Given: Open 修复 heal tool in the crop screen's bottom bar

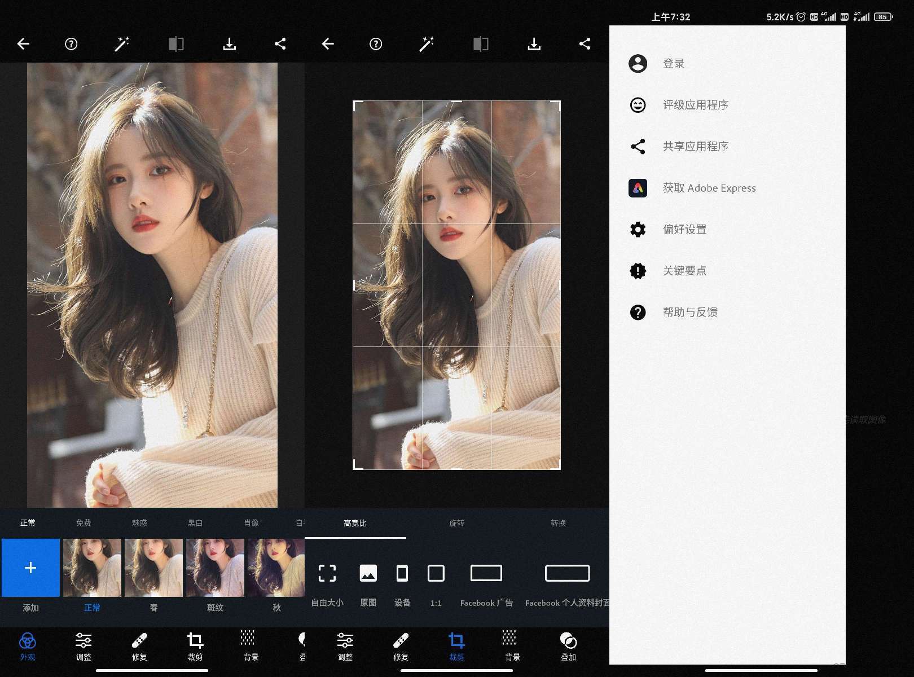Looking at the screenshot, I should 401,647.
